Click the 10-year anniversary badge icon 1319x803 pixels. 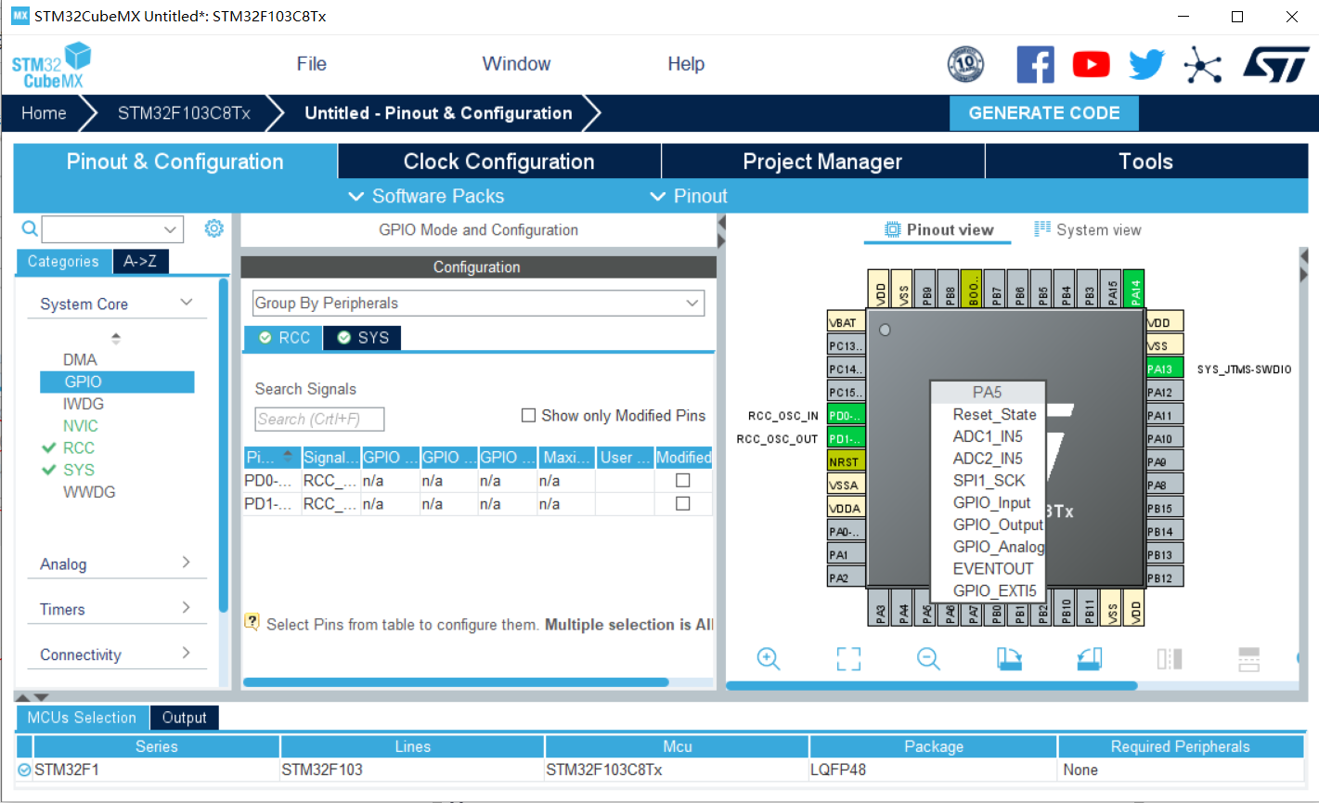pos(965,64)
